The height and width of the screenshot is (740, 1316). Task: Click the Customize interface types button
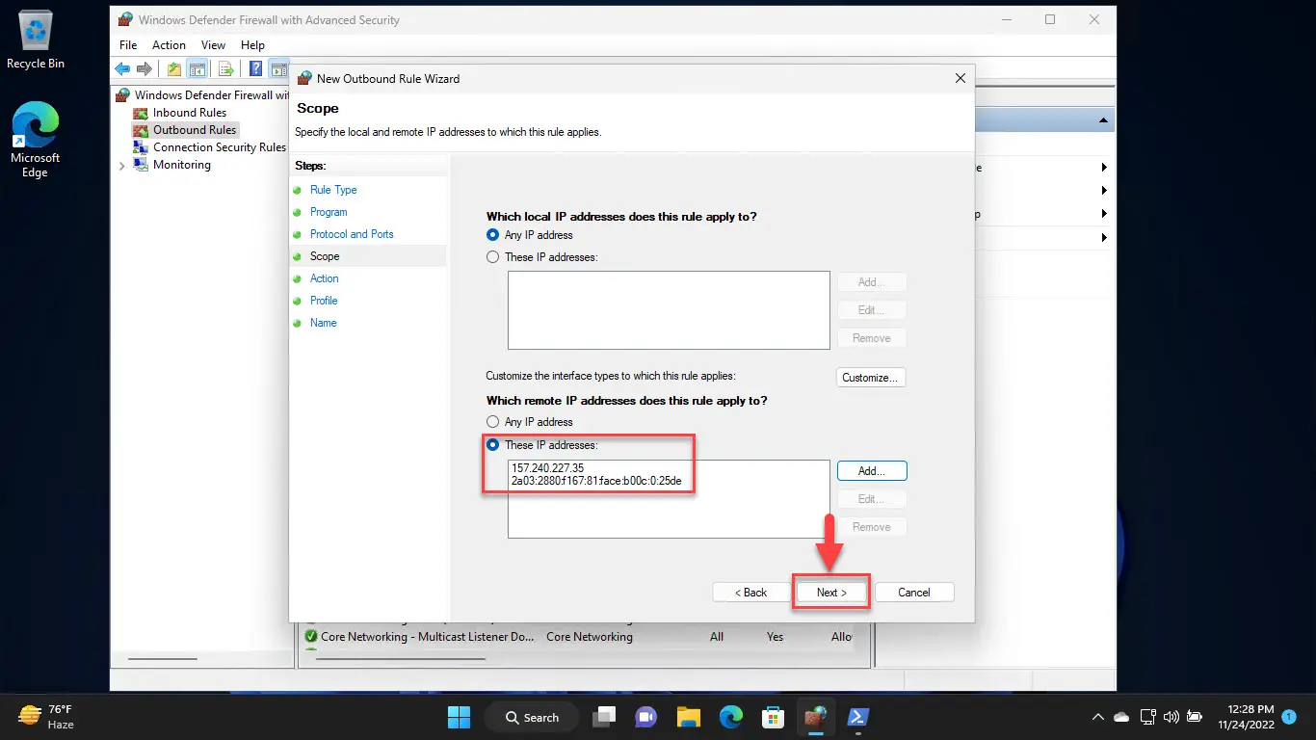coord(872,378)
